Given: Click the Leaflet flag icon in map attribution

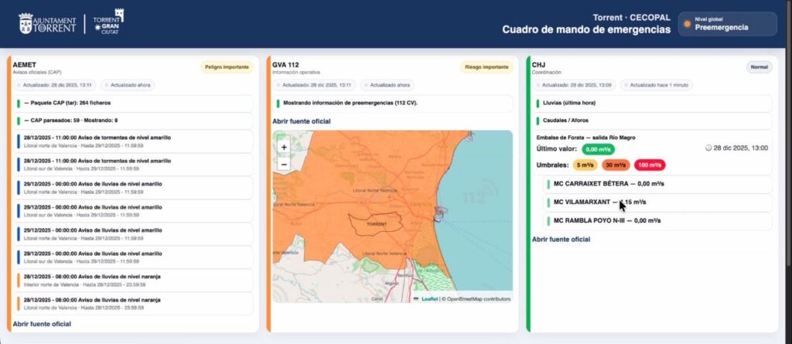Looking at the screenshot, I should pyautogui.click(x=416, y=298).
